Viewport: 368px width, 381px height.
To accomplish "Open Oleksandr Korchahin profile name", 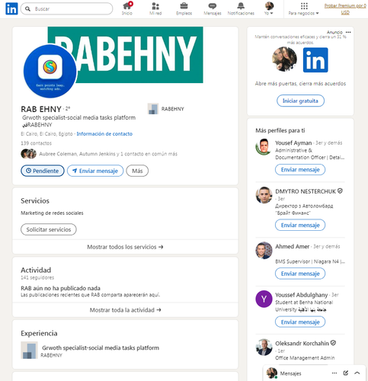I will click(302, 344).
